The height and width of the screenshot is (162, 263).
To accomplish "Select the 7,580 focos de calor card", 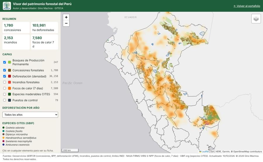I will 44,42.
